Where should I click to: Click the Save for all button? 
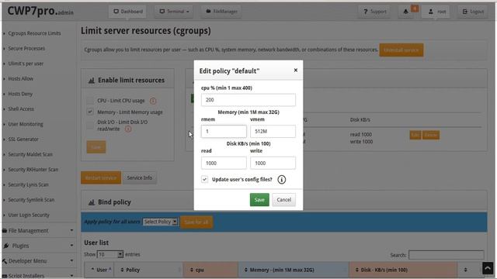point(196,222)
